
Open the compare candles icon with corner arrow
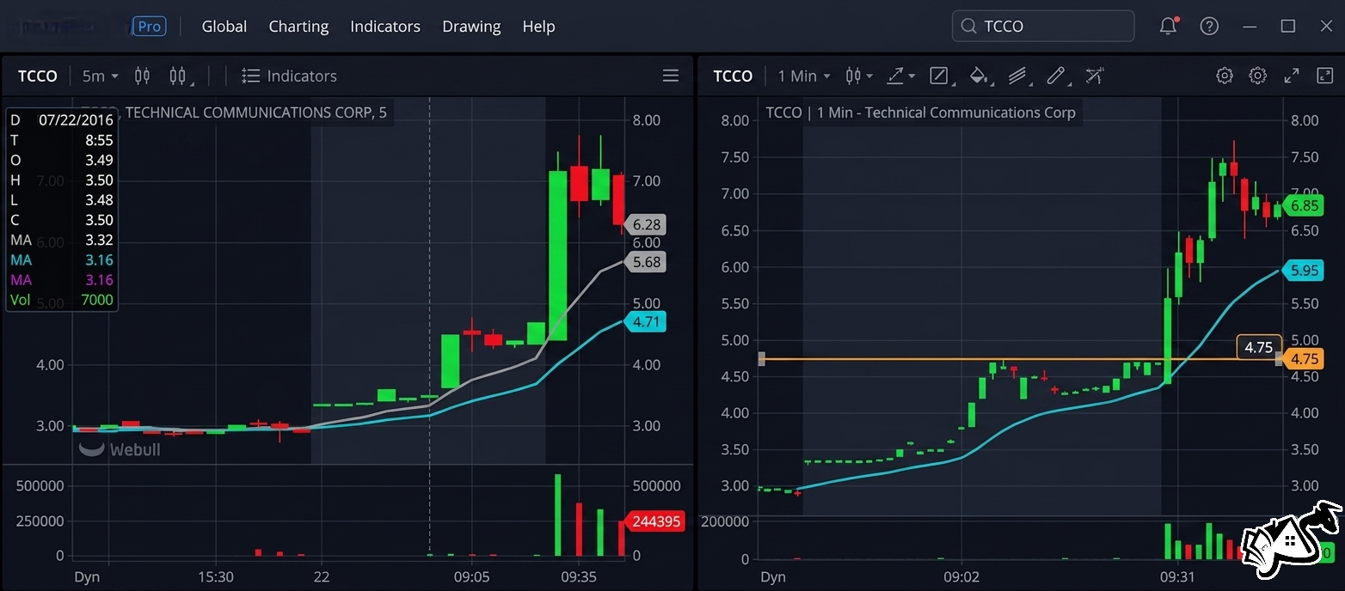pyautogui.click(x=181, y=76)
